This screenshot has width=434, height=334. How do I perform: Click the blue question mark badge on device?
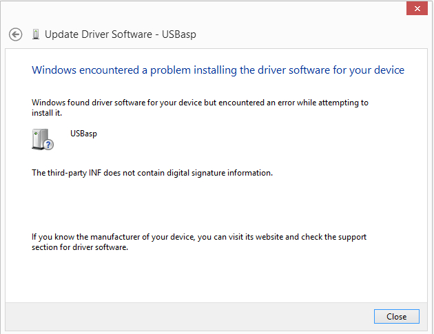[x=49, y=145]
